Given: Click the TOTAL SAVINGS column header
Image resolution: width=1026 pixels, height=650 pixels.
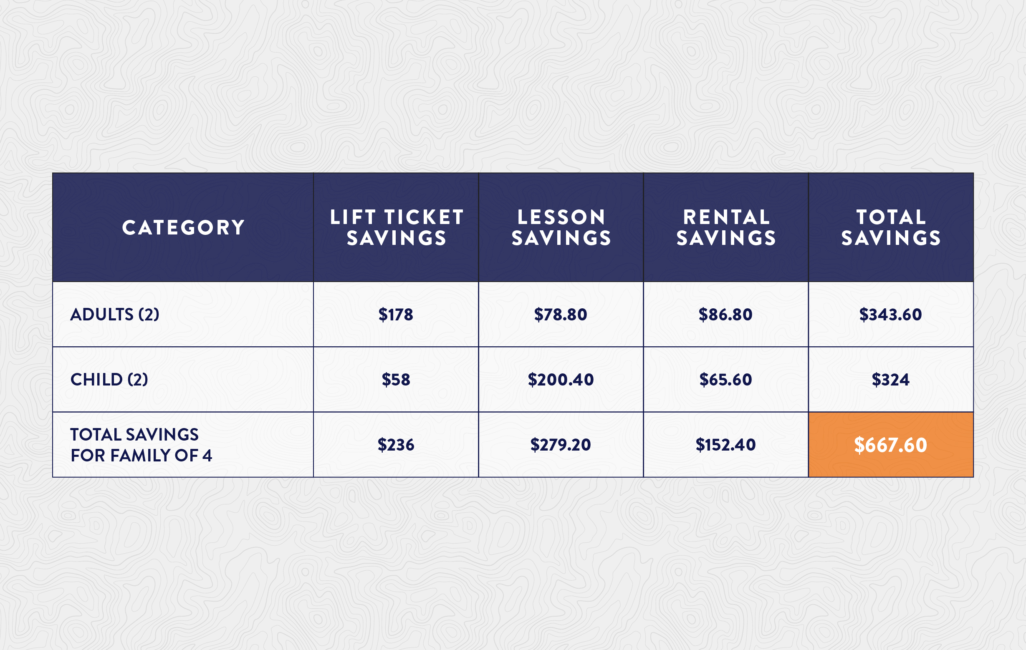Looking at the screenshot, I should (x=891, y=227).
